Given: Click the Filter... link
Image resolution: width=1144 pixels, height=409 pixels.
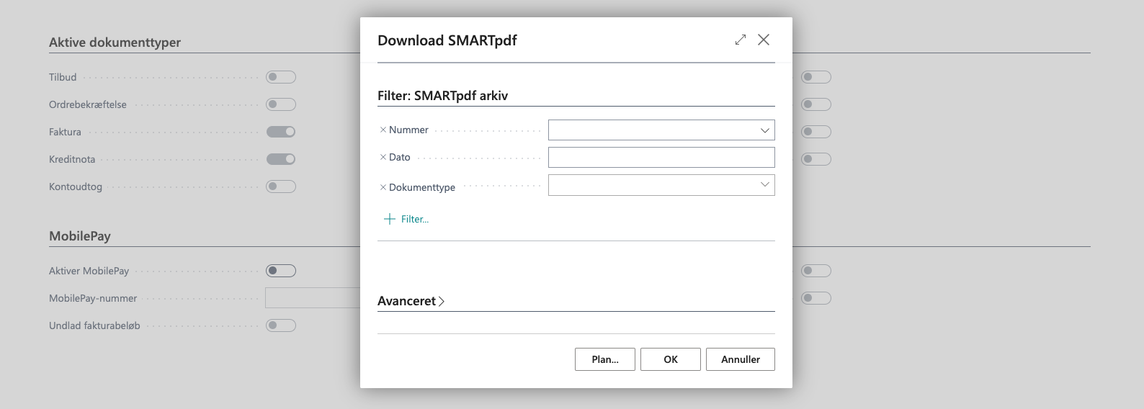Looking at the screenshot, I should 415,219.
